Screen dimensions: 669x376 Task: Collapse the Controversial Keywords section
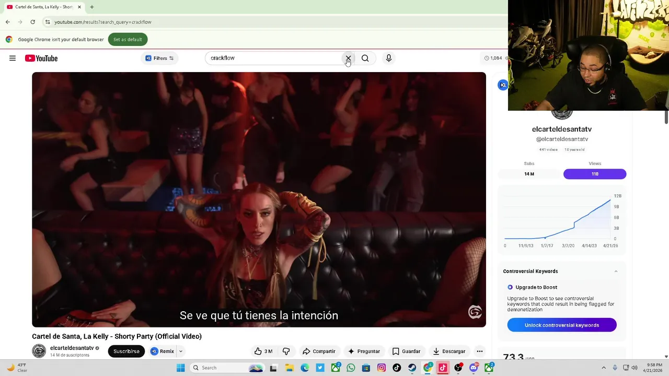[616, 272]
